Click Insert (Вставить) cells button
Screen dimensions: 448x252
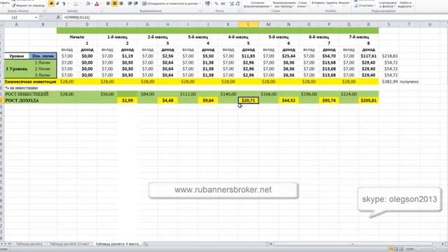pyautogui.click(x=318, y=3)
